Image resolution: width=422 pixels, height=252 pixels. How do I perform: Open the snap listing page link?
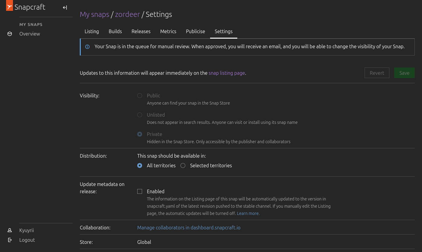(x=226, y=73)
